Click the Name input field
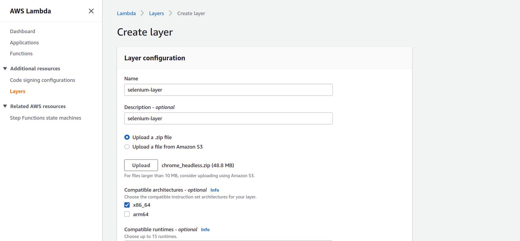The height and width of the screenshot is (241, 520). point(228,90)
